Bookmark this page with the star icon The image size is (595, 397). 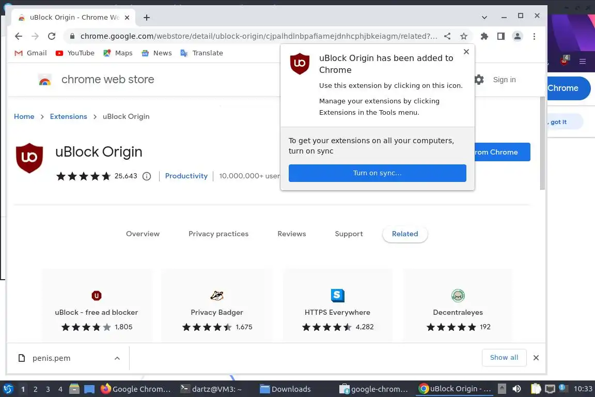pyautogui.click(x=464, y=36)
